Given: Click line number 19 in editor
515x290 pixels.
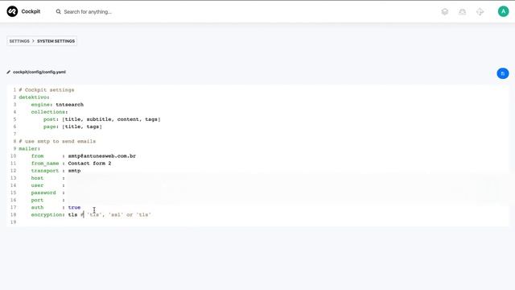Looking at the screenshot, I should [13, 222].
